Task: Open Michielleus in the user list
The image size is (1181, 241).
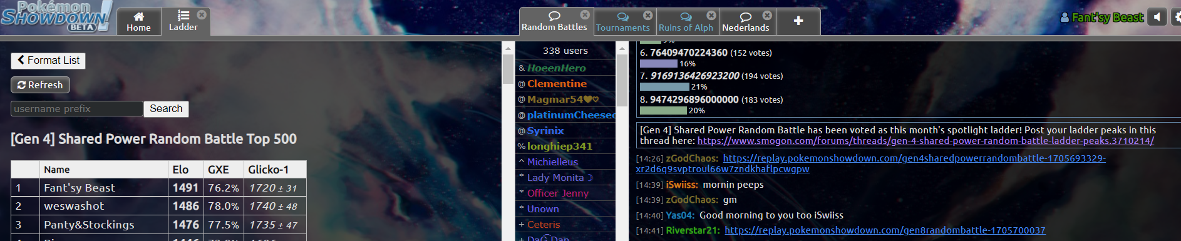Action: 565,162
